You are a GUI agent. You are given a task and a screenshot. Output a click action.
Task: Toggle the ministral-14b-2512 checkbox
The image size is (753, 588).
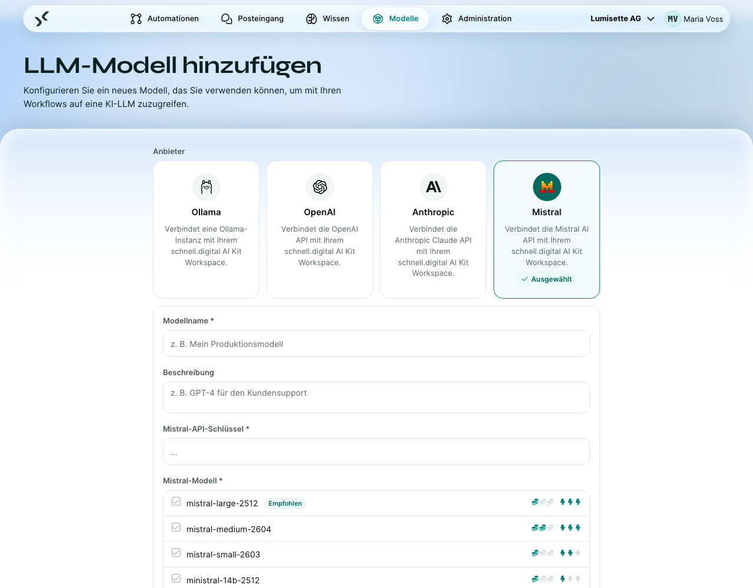176,579
